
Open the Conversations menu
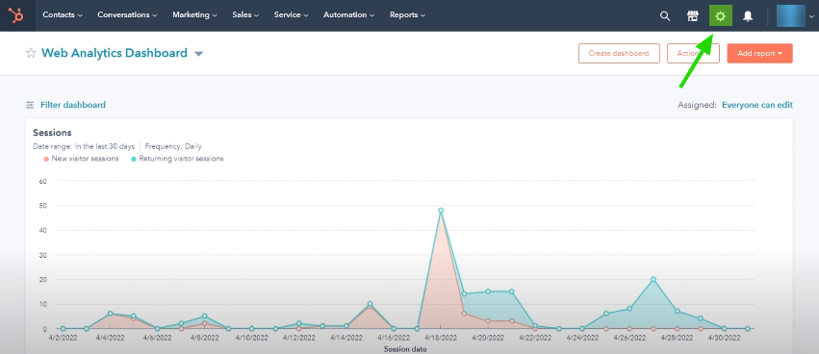tap(127, 15)
